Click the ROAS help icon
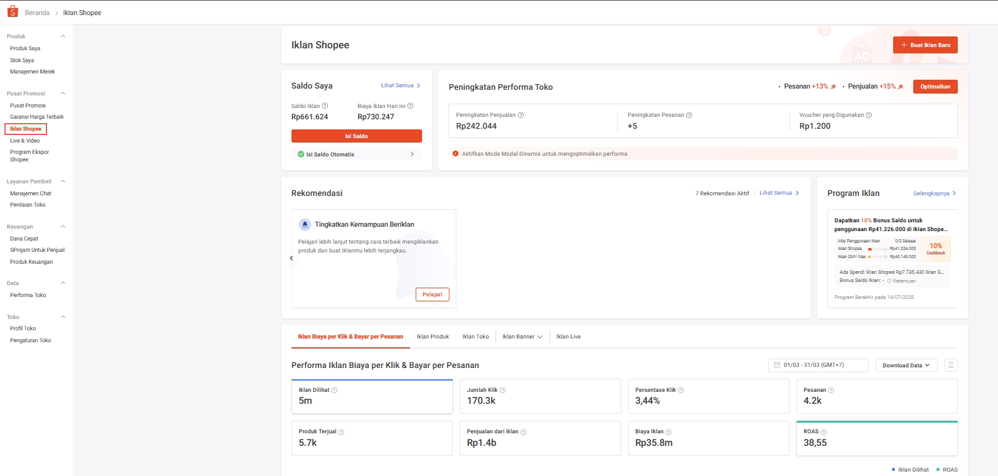 click(x=823, y=432)
